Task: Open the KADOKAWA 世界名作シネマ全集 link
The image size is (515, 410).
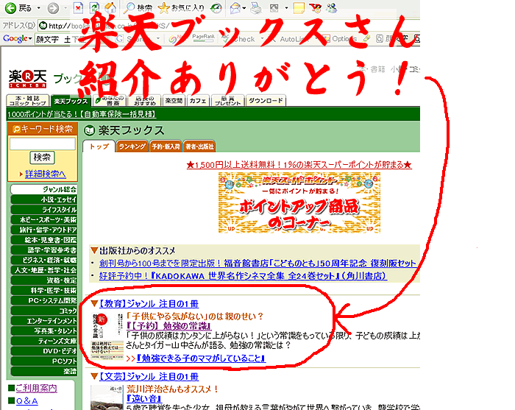Action: [243, 275]
